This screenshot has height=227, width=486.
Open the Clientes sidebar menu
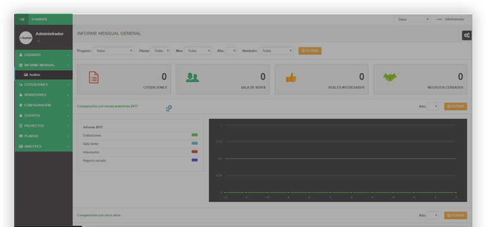43,115
